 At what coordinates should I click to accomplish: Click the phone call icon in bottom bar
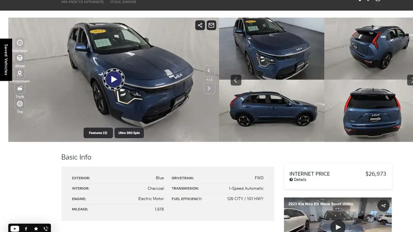[x=46, y=228]
